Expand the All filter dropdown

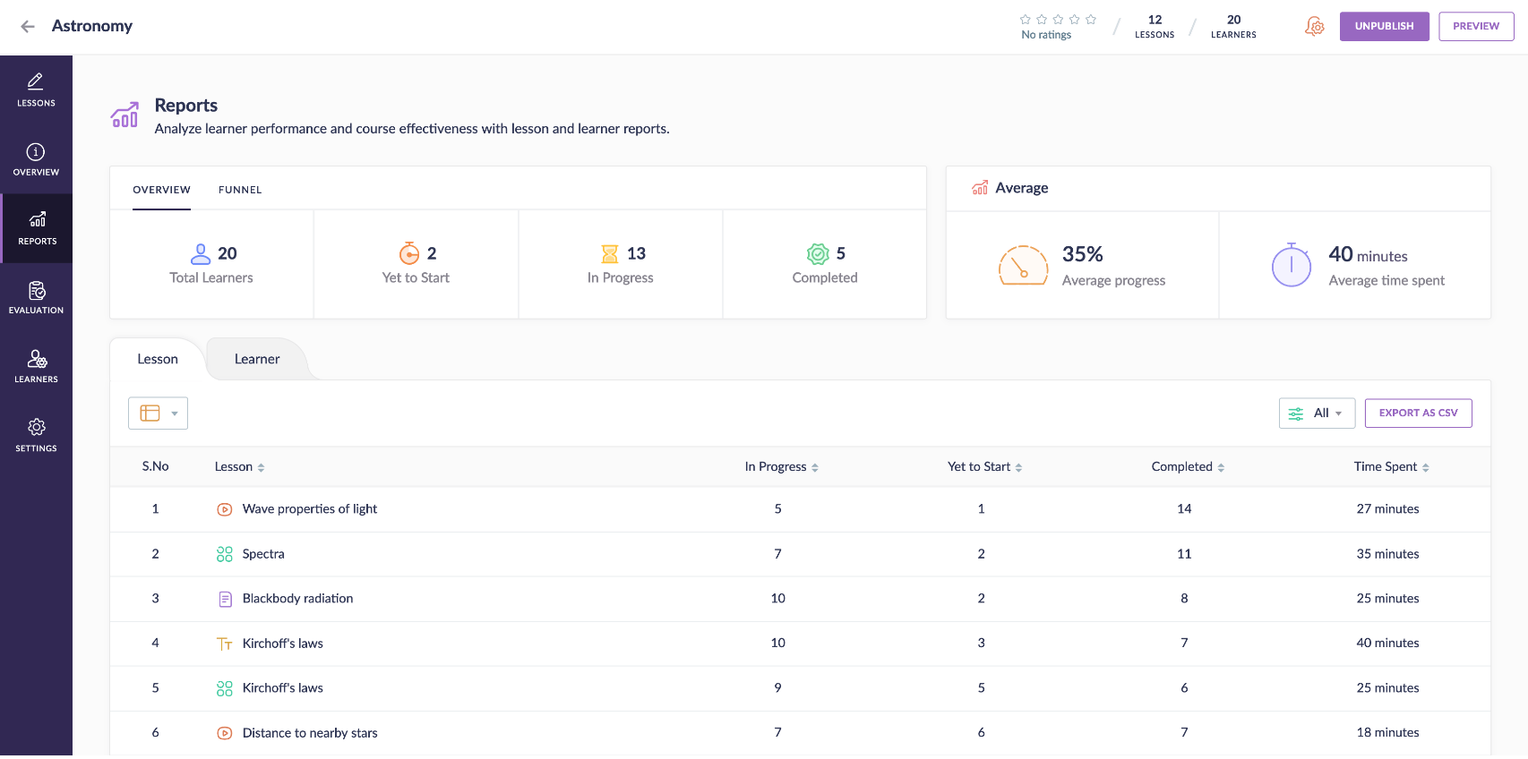point(1317,414)
